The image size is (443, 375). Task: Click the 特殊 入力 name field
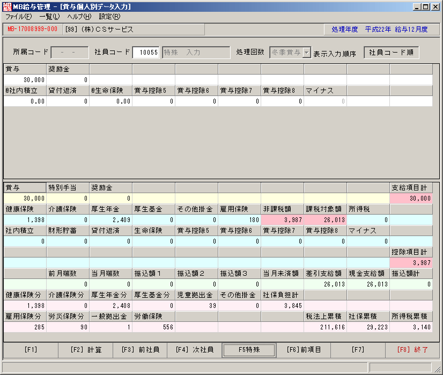point(196,52)
